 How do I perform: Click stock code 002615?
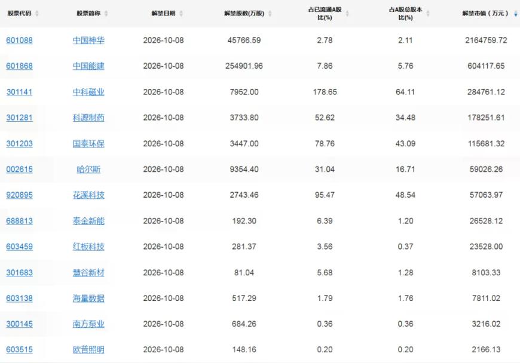tap(19, 169)
